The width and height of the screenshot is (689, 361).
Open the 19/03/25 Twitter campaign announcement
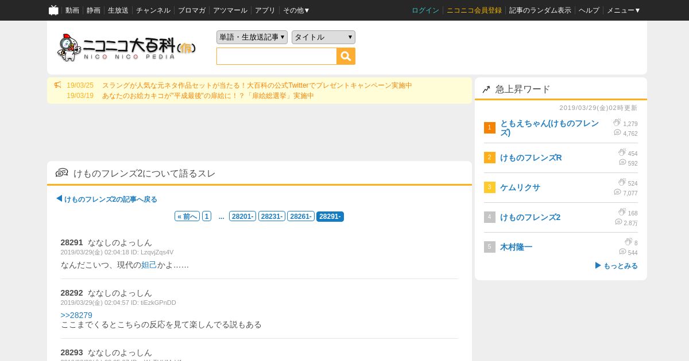tap(257, 85)
